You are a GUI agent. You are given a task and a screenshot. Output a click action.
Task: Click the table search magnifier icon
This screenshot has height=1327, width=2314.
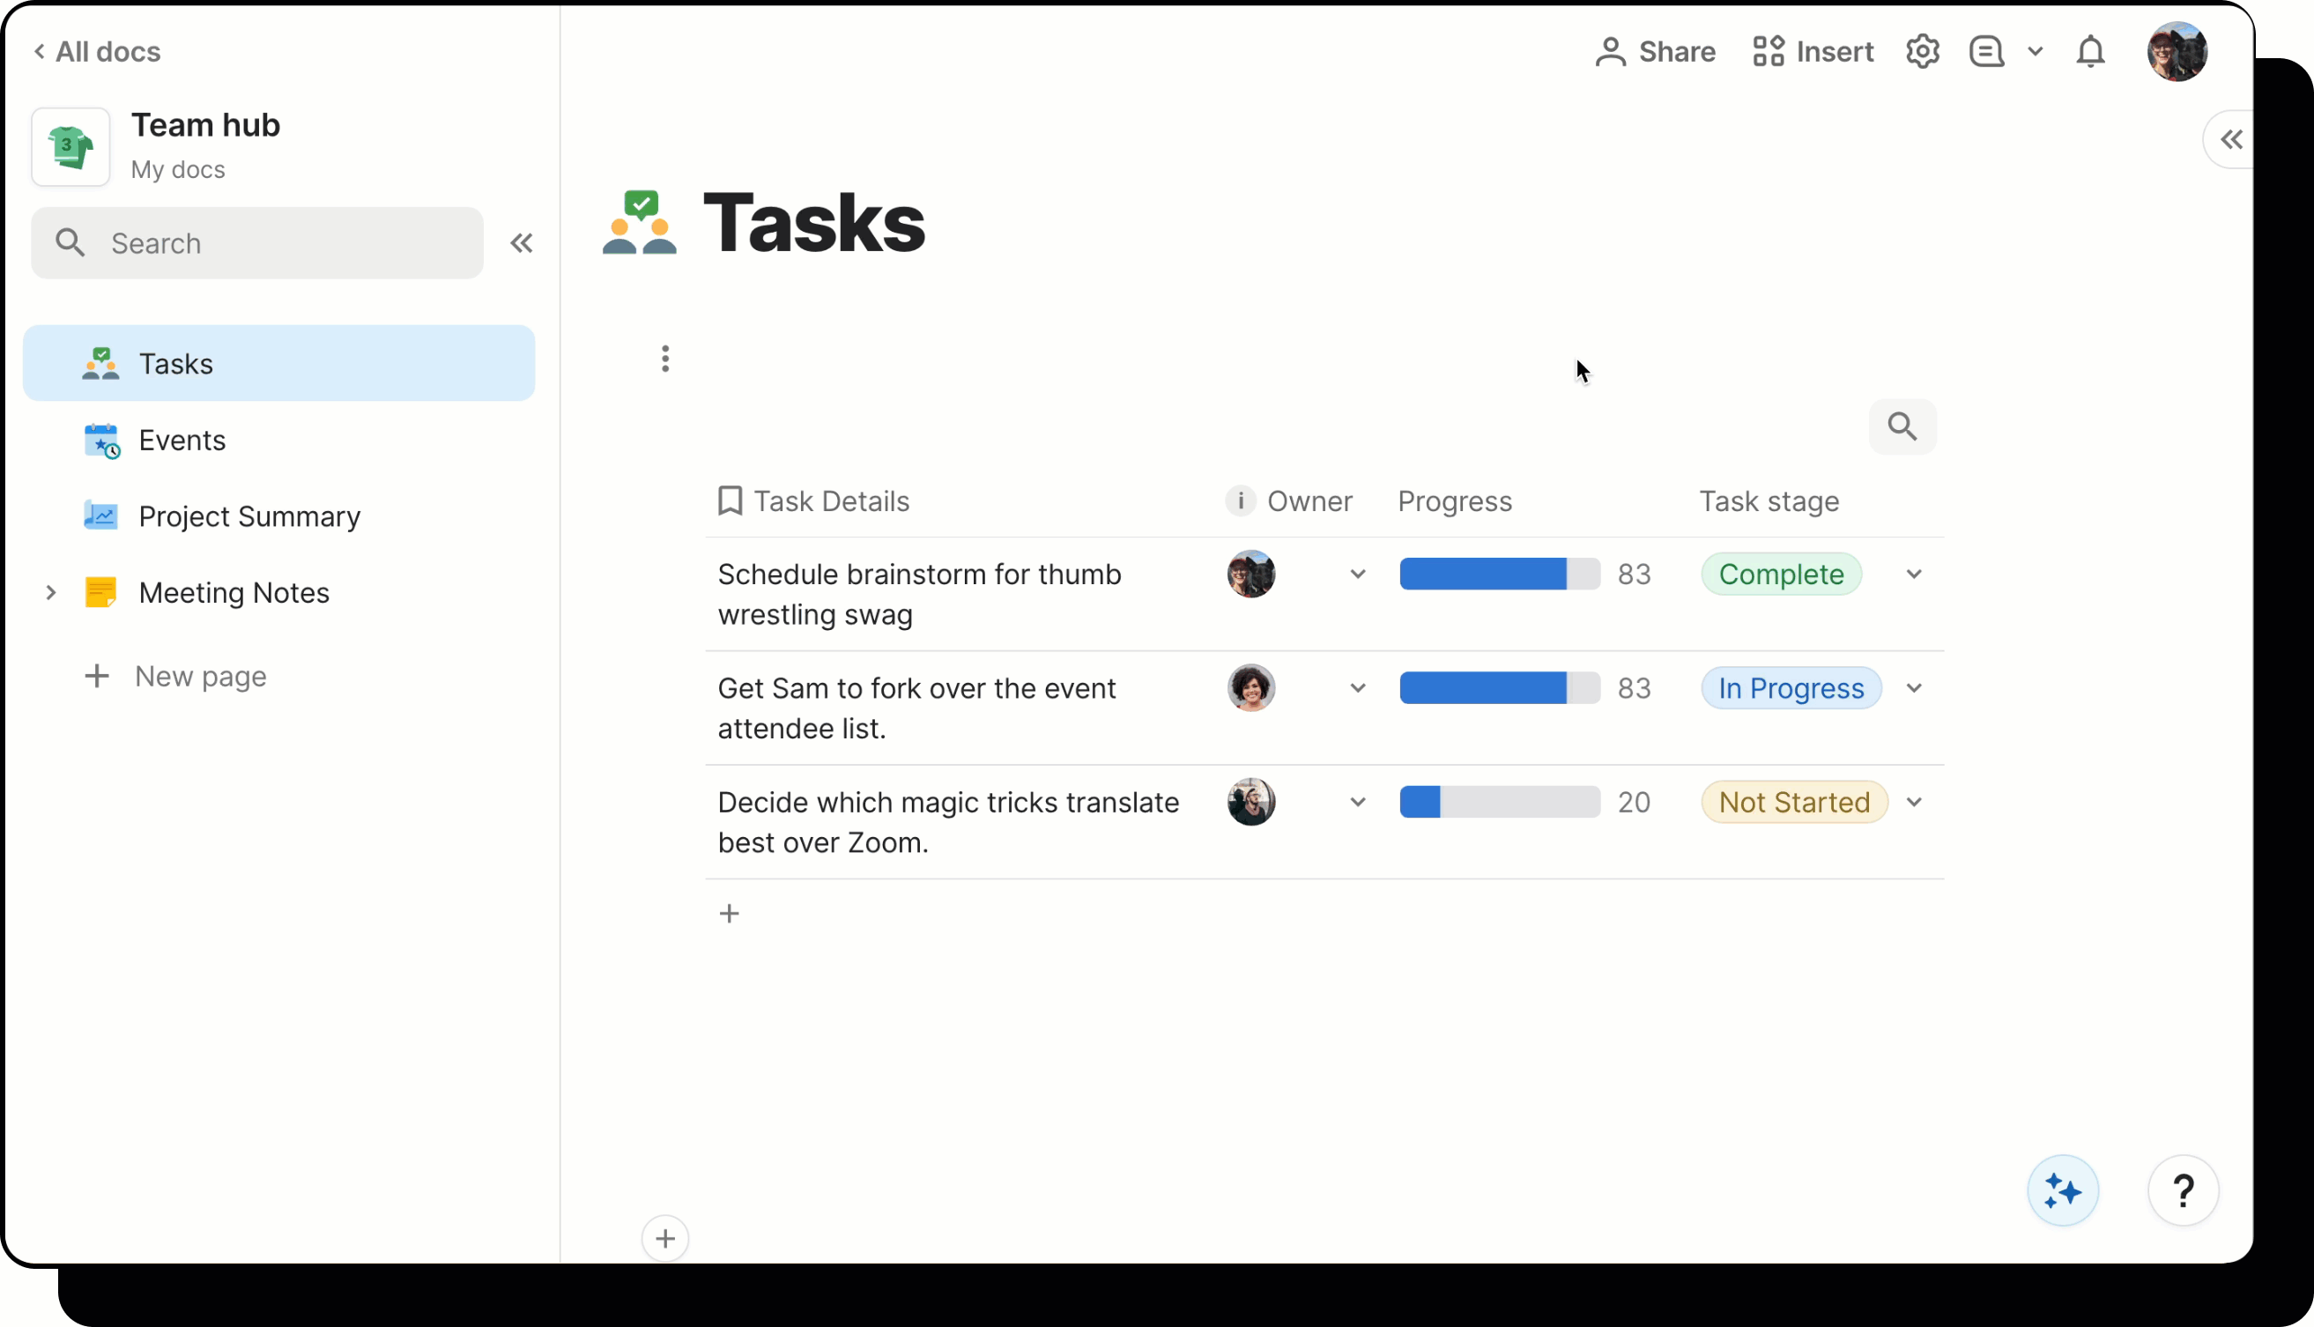[x=1902, y=426]
